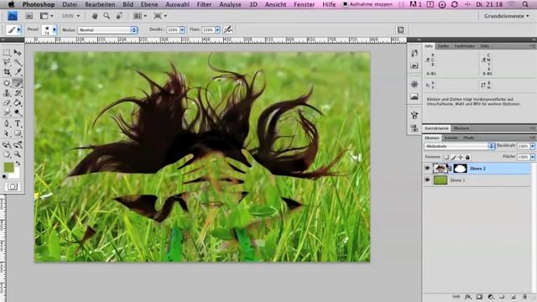Select the layer mask thumbnail of Ebene 2

tap(460, 168)
